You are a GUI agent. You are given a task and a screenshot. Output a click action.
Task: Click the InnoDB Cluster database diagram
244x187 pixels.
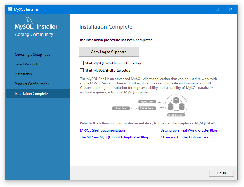tap(176, 105)
